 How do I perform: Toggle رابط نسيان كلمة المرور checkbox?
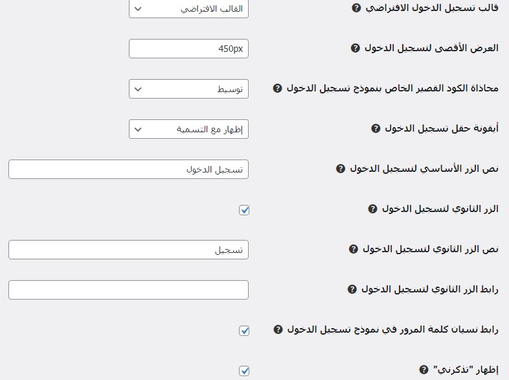[x=244, y=331]
